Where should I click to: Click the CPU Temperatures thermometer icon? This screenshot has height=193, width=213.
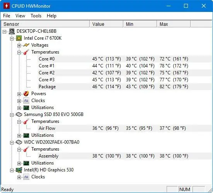coord(26,52)
